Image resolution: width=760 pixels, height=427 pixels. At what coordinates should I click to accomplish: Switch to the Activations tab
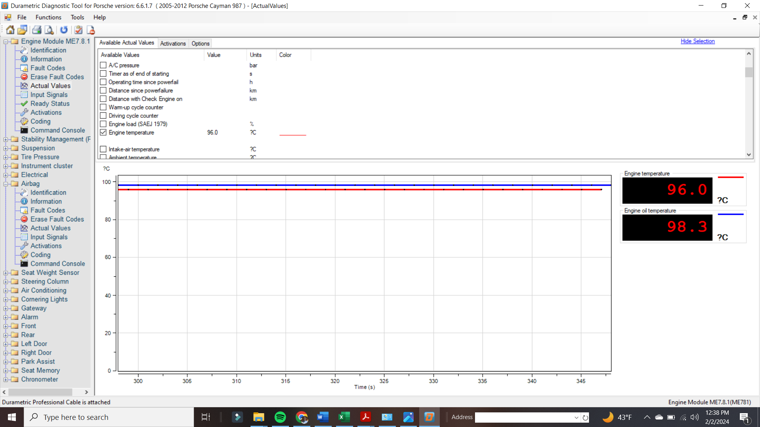(x=173, y=43)
